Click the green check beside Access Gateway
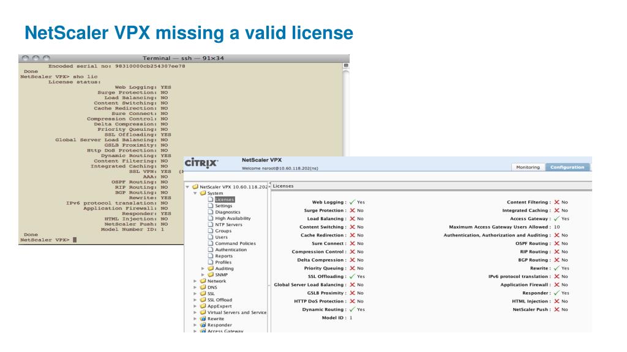This screenshot has width=627, height=352. point(557,219)
